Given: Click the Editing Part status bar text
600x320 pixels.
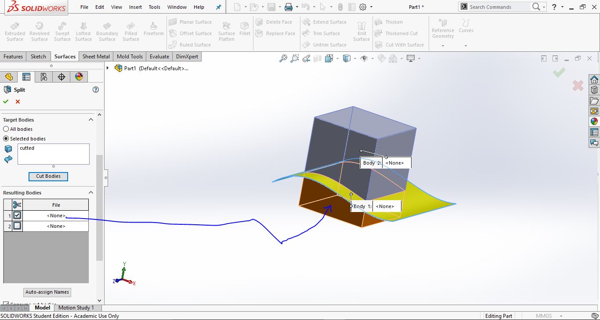Looking at the screenshot, I should click(499, 316).
